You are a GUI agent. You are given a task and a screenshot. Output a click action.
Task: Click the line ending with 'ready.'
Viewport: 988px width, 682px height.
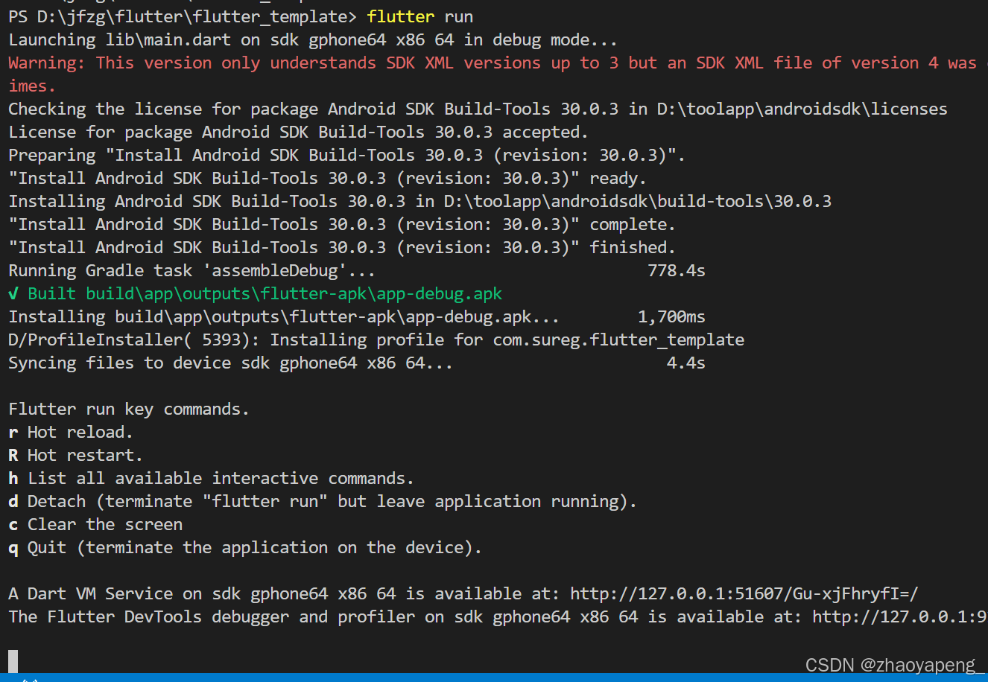tap(327, 178)
